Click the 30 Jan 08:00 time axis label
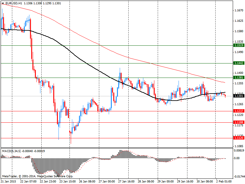Screen dimensions: 245x184 coord(205,182)
